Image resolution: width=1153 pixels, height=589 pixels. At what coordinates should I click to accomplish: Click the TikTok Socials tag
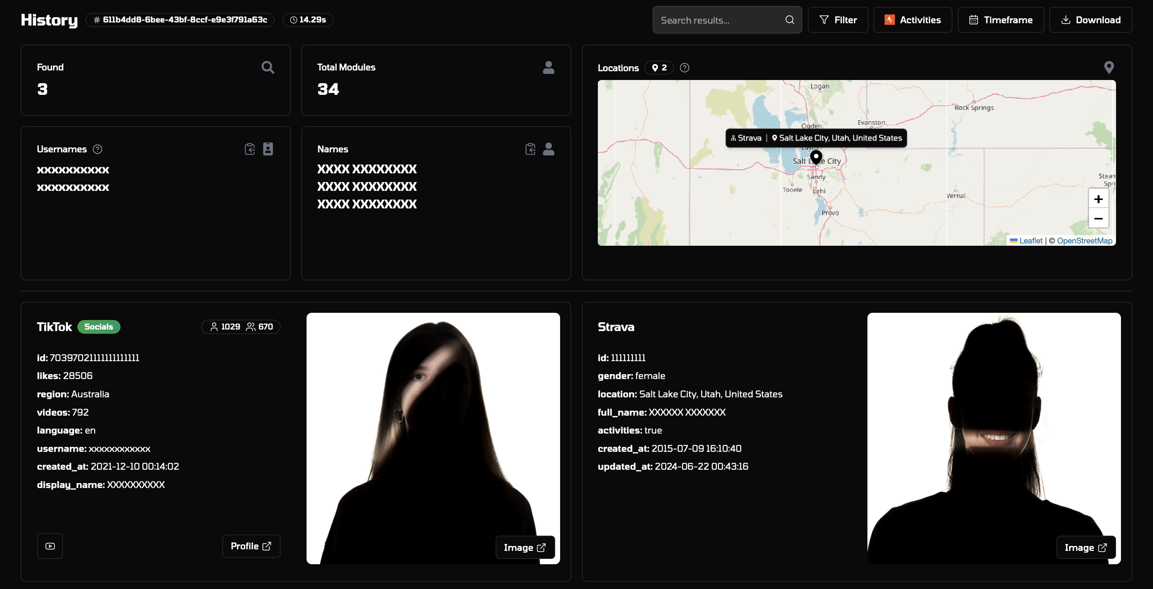[98, 327]
